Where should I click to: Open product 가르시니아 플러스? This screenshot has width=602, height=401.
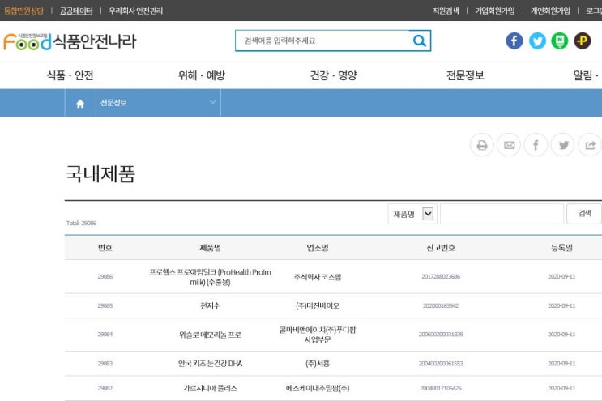point(210,388)
